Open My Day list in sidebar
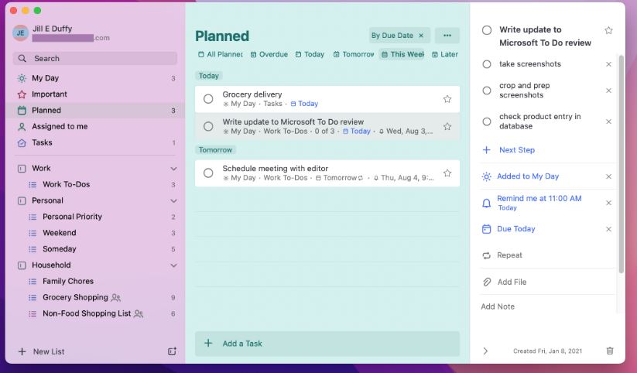Image resolution: width=637 pixels, height=373 pixels. (x=95, y=78)
